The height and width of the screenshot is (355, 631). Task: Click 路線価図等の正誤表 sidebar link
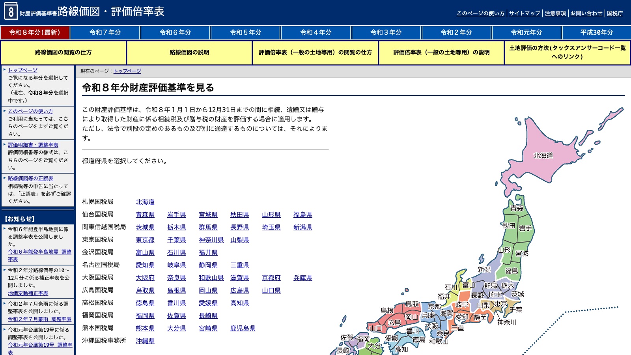pos(30,179)
